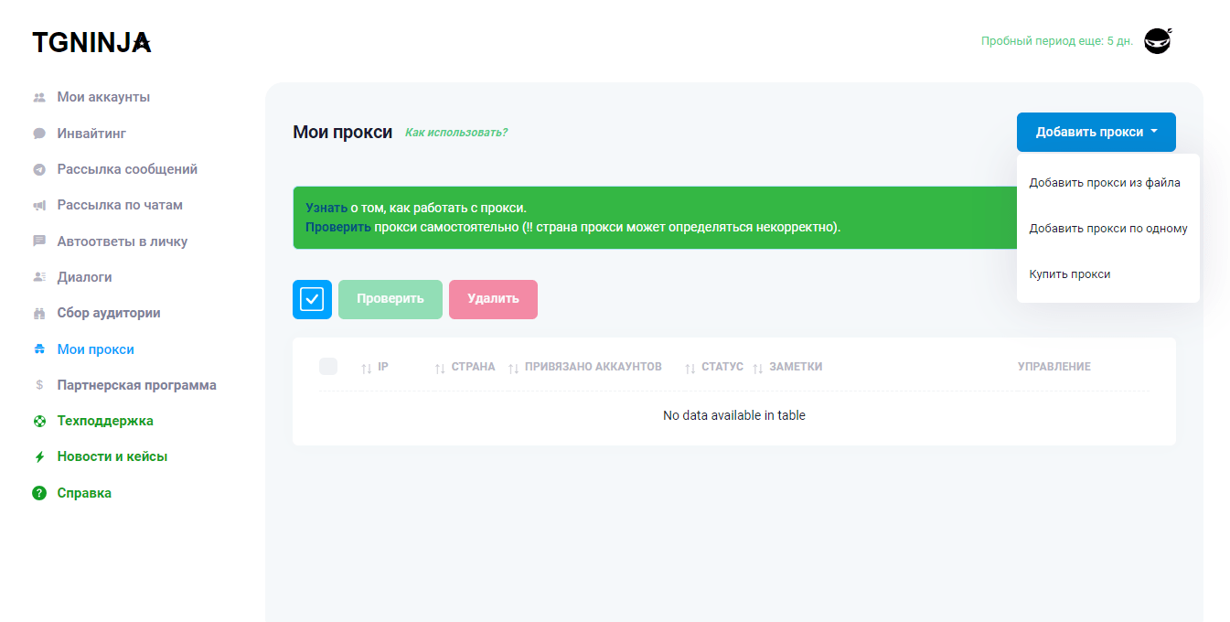This screenshot has height=622, width=1230.
Task: Click the Удалить button
Action: [493, 299]
